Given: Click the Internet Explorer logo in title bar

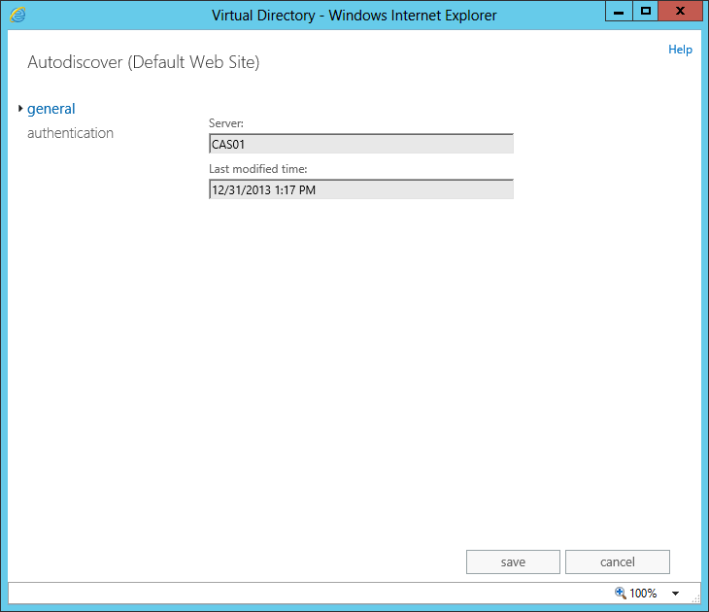Looking at the screenshot, I should [x=17, y=15].
